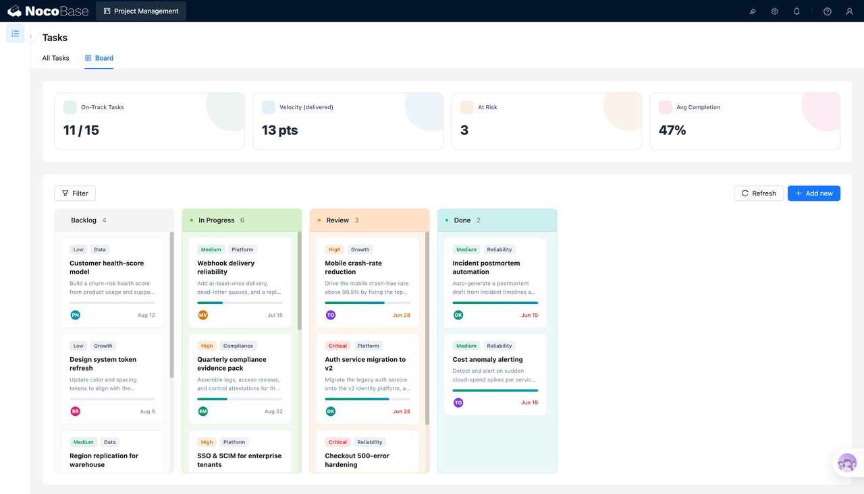Switch to the All Tasks tab
The width and height of the screenshot is (864, 494).
pyautogui.click(x=55, y=58)
